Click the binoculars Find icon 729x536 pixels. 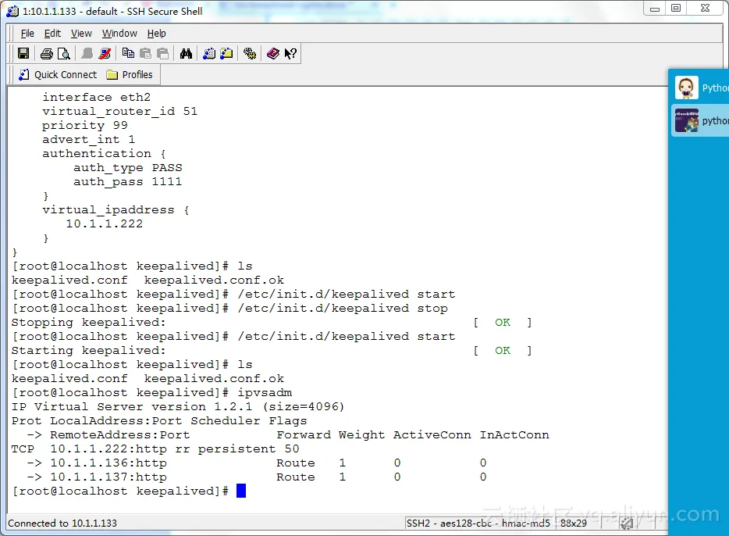click(x=186, y=54)
